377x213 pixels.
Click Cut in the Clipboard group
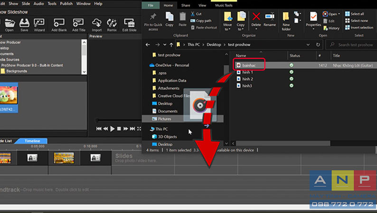[196, 14]
